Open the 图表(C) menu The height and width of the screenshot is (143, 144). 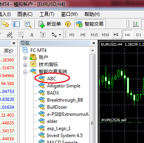tap(25, 14)
